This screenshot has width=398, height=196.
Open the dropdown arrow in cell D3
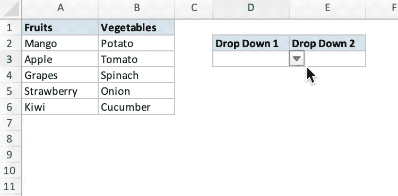[x=297, y=59]
